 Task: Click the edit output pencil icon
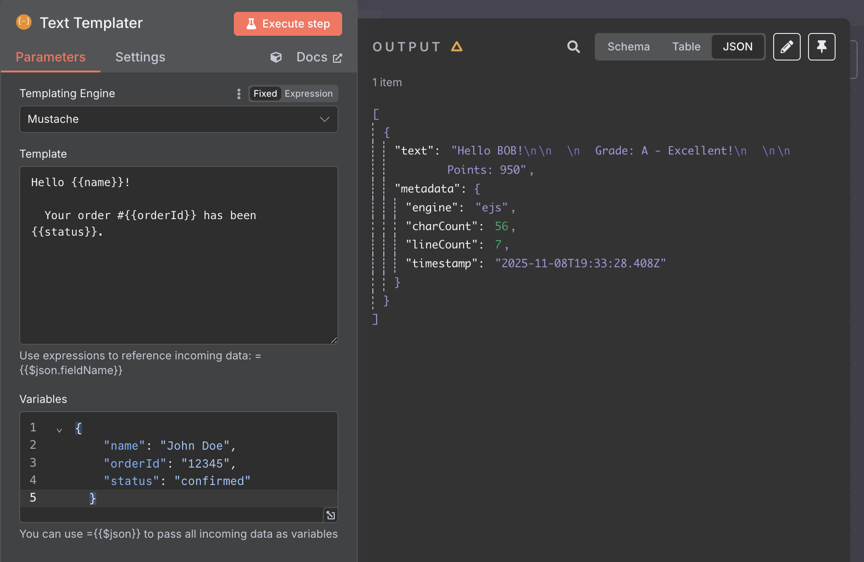pyautogui.click(x=786, y=47)
